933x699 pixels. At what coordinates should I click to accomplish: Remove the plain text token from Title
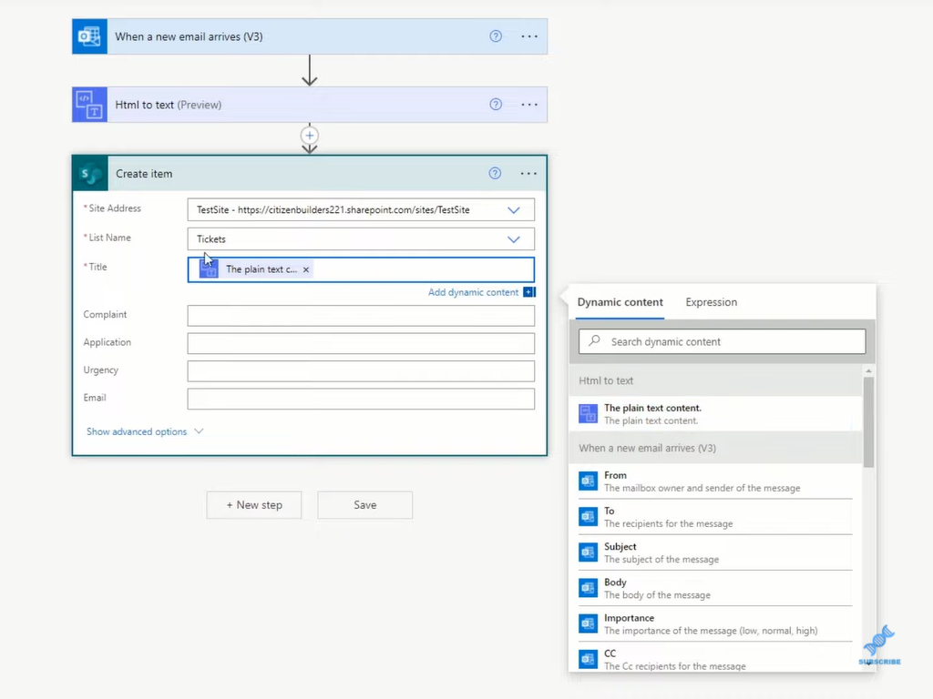coord(306,269)
